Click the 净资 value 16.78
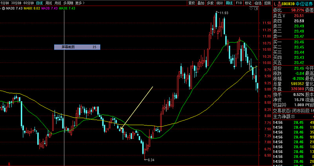The width and height of the screenshot is (314, 166). 299,100
